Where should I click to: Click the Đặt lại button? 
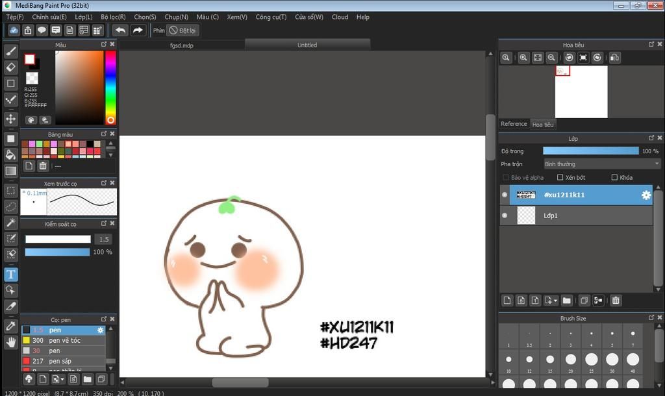(182, 31)
